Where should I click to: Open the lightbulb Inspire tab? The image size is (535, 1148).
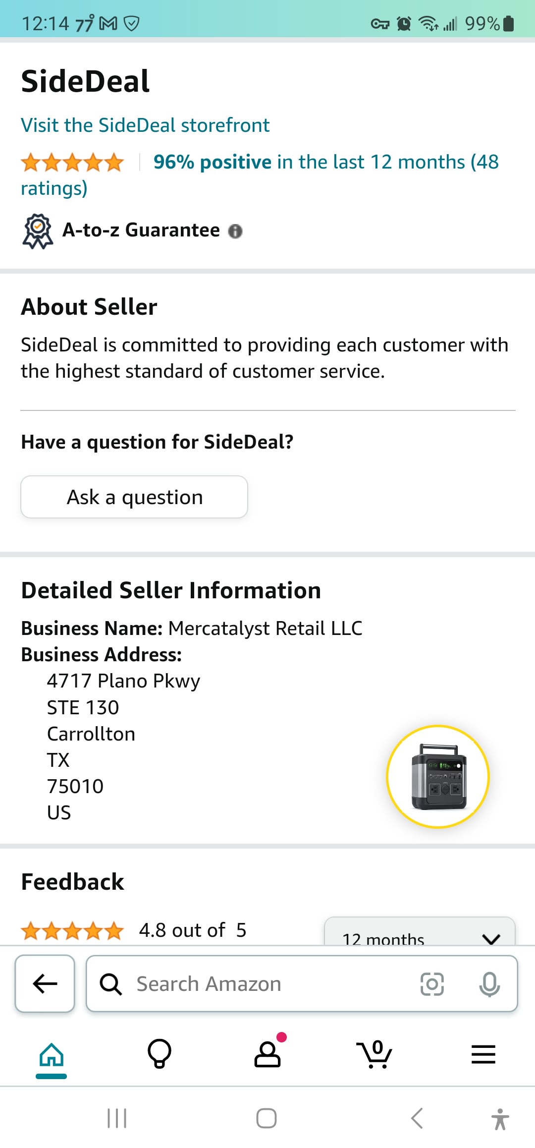point(160,1053)
